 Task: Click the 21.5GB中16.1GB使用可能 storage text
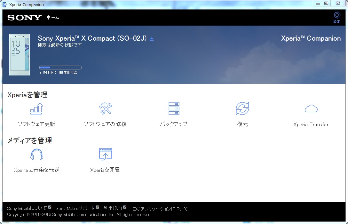(58, 73)
